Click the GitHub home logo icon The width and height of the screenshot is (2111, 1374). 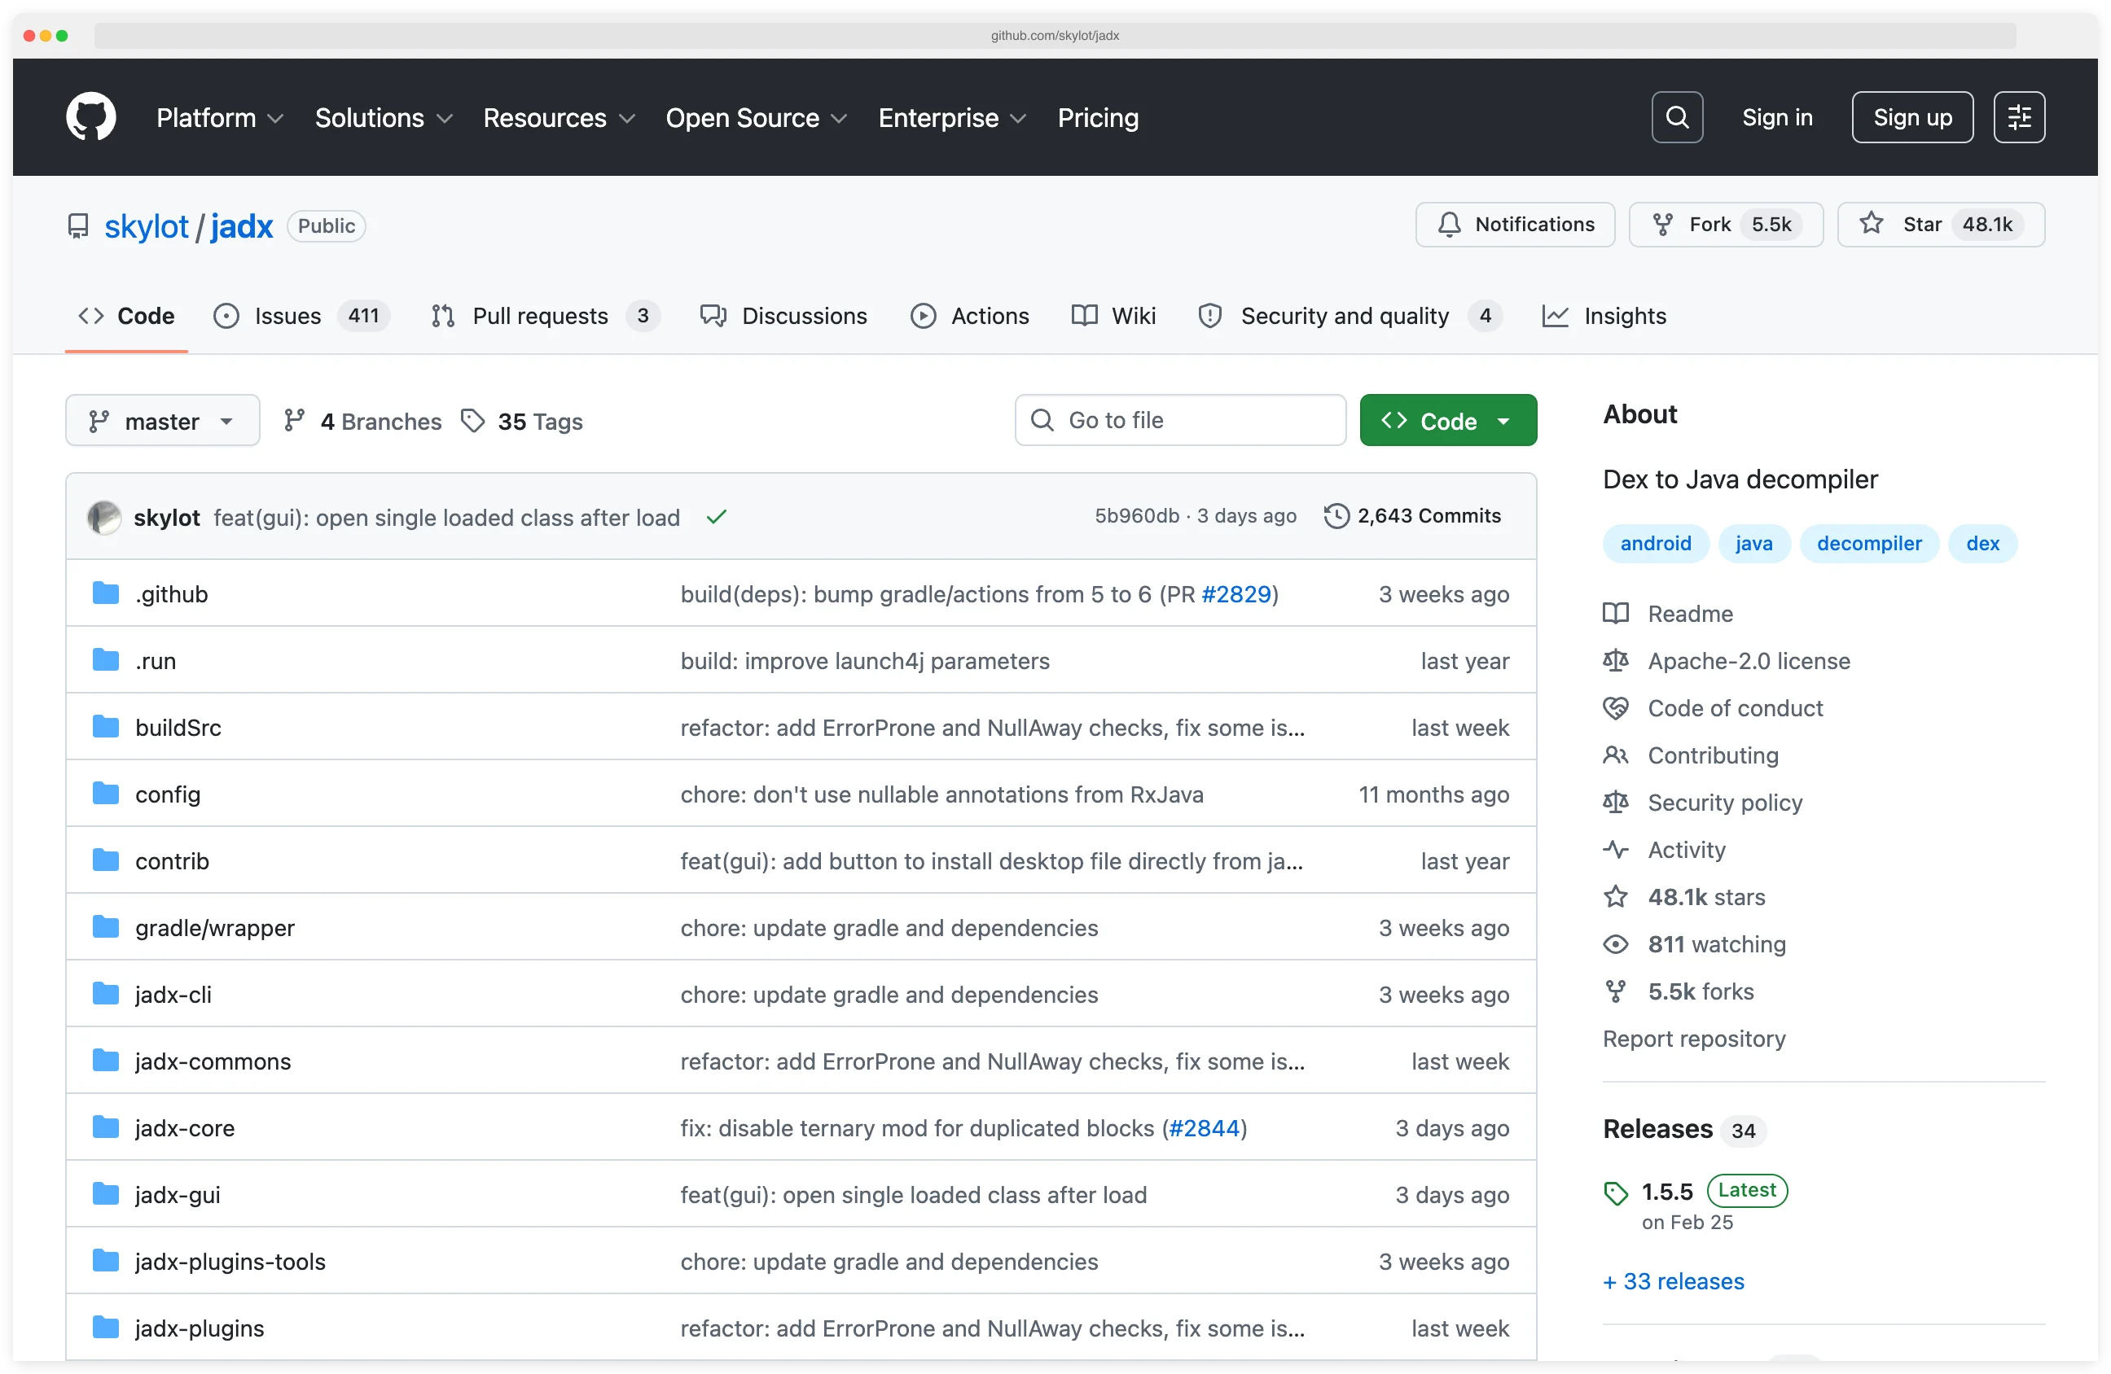(90, 116)
